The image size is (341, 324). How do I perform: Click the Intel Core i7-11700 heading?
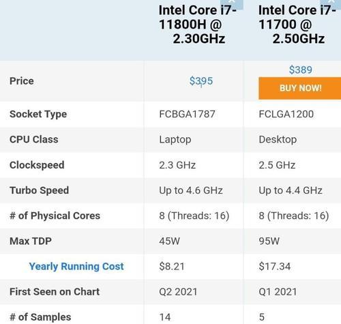pyautogui.click(x=297, y=25)
